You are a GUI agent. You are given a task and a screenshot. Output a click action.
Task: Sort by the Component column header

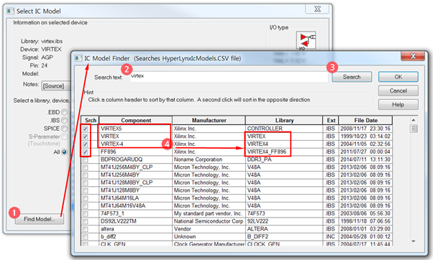tap(136, 120)
